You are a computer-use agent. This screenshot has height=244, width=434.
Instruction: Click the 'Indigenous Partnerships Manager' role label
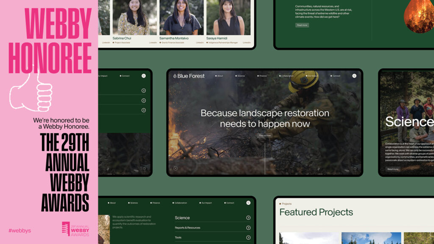tap(223, 43)
